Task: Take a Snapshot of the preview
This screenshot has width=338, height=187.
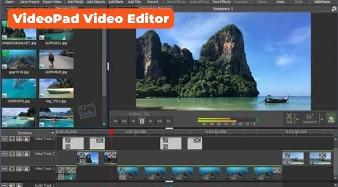Action: (310, 118)
